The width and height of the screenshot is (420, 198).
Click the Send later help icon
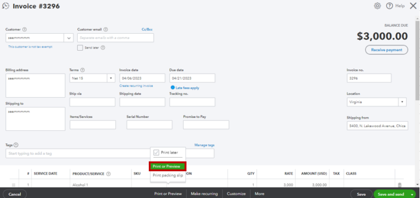tap(103, 48)
